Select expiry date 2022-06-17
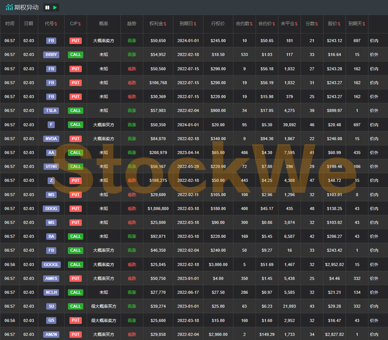 (x=188, y=292)
